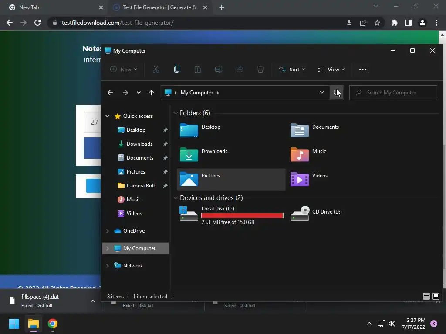Click the Share icon in Explorer toolbar
This screenshot has width=446, height=334.
point(240,69)
